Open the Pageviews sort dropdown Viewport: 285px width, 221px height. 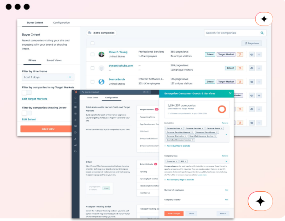[x=252, y=43]
